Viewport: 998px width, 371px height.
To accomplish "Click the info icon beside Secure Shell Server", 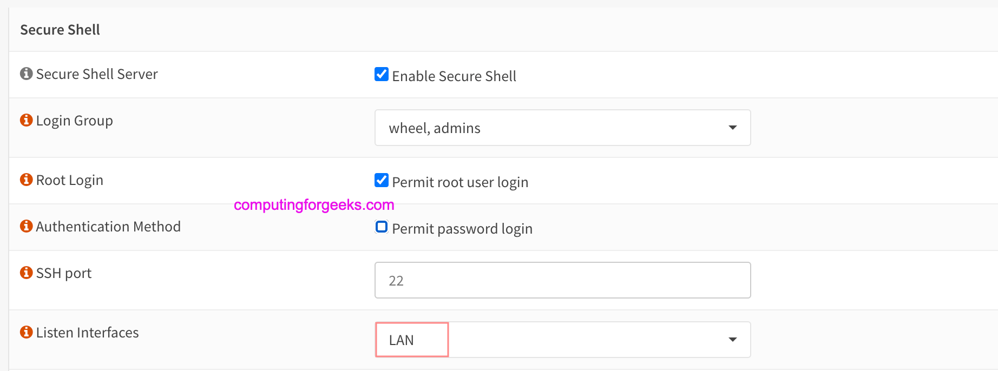I will point(25,73).
